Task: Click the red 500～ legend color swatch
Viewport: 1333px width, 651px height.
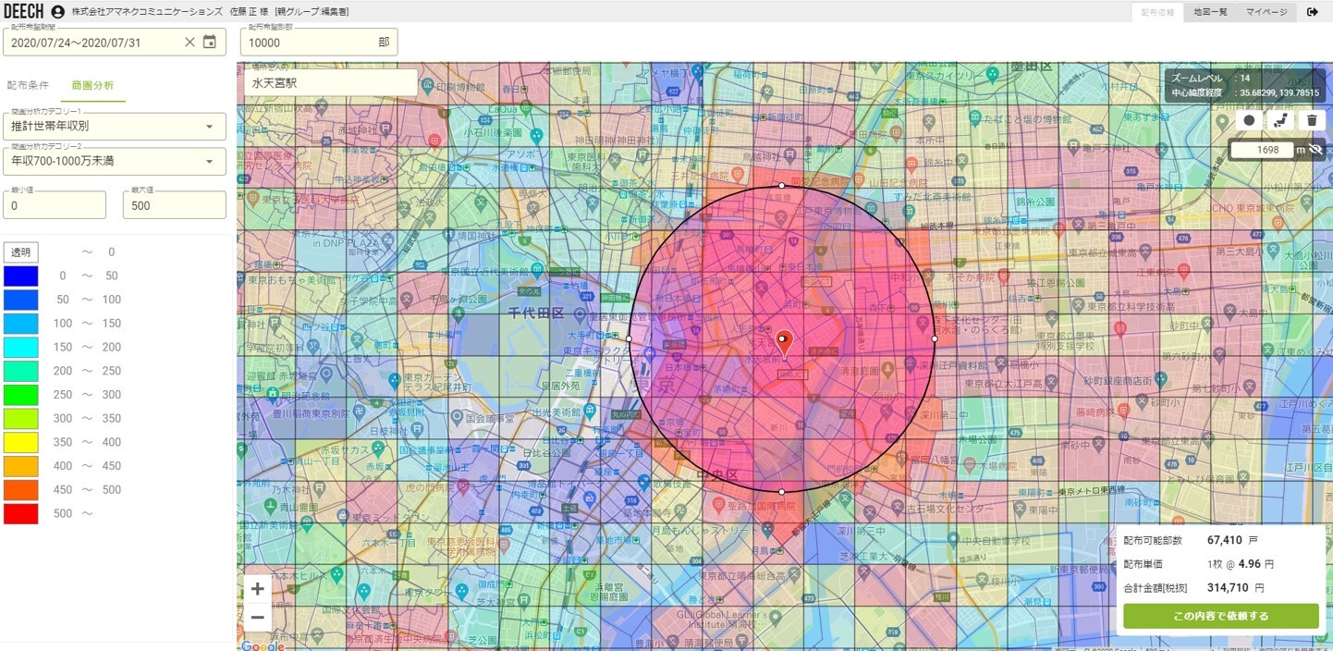Action: point(20,513)
